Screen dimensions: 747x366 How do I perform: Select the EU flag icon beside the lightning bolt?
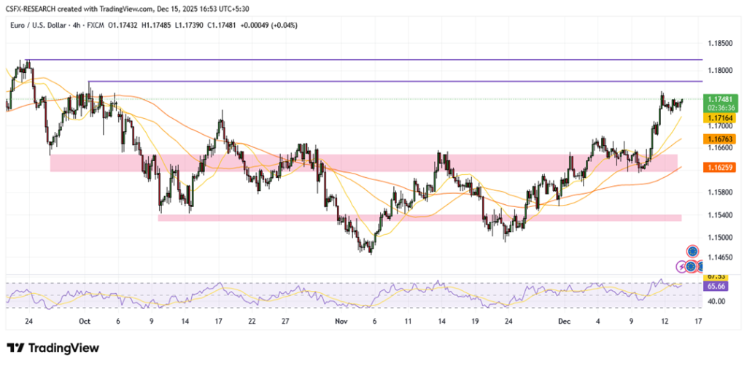[x=692, y=267]
